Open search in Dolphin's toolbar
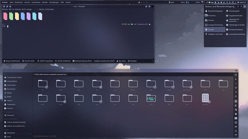The height and width of the screenshot is (139, 248). tap(236, 131)
